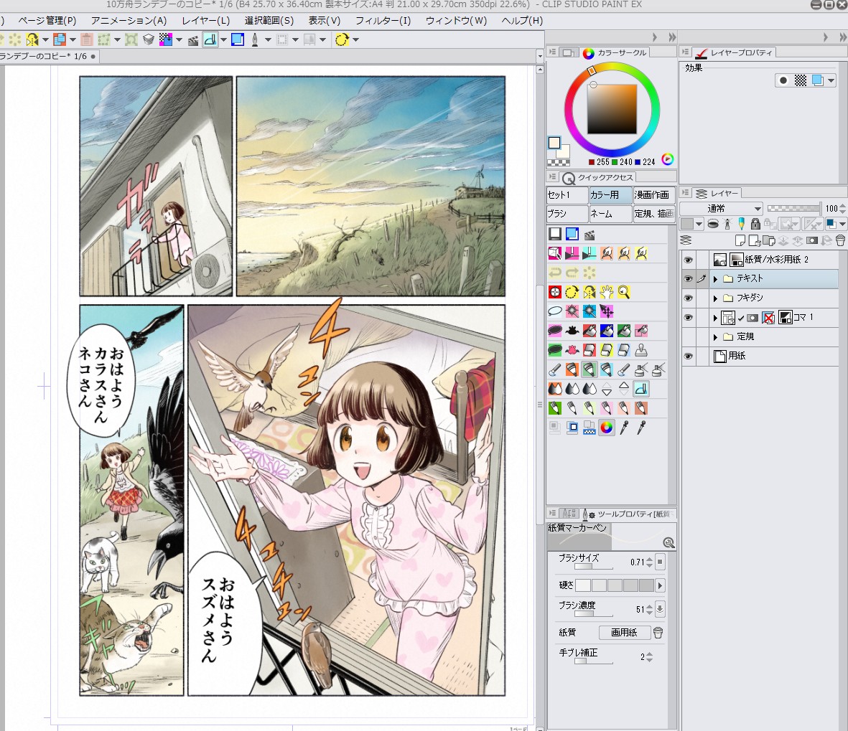Open the フィルター(I) menu
Image resolution: width=848 pixels, height=731 pixels.
coord(383,21)
